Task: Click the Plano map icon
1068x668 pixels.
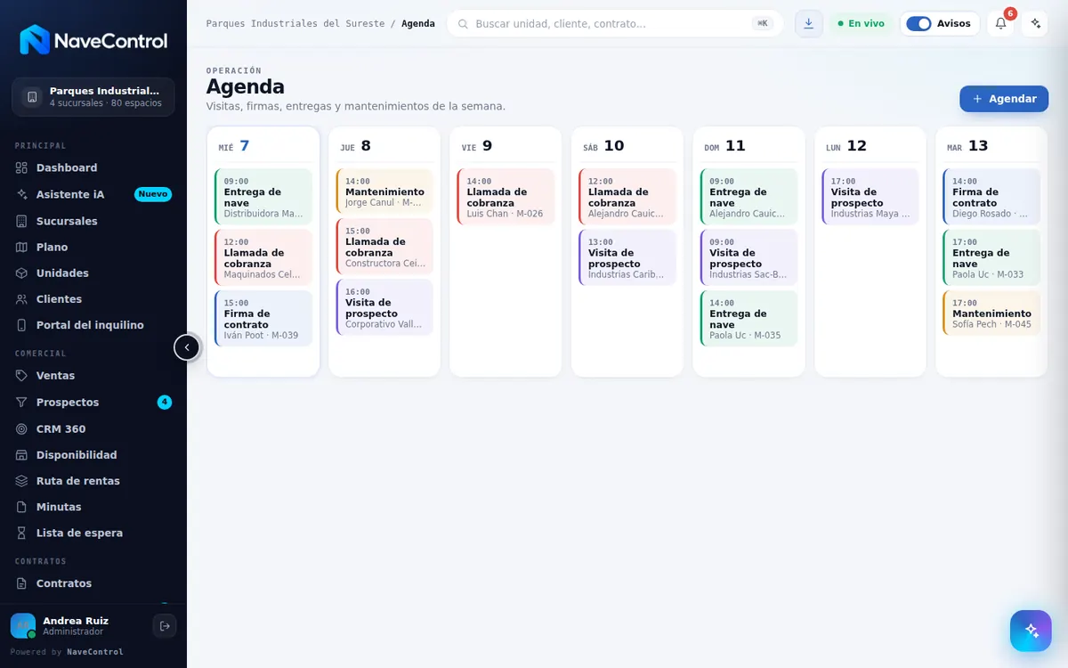Action: (22, 247)
